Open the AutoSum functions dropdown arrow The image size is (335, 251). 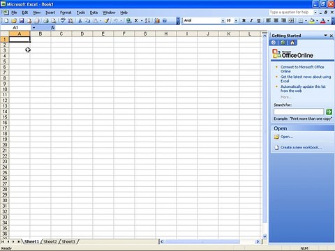tap(142, 21)
